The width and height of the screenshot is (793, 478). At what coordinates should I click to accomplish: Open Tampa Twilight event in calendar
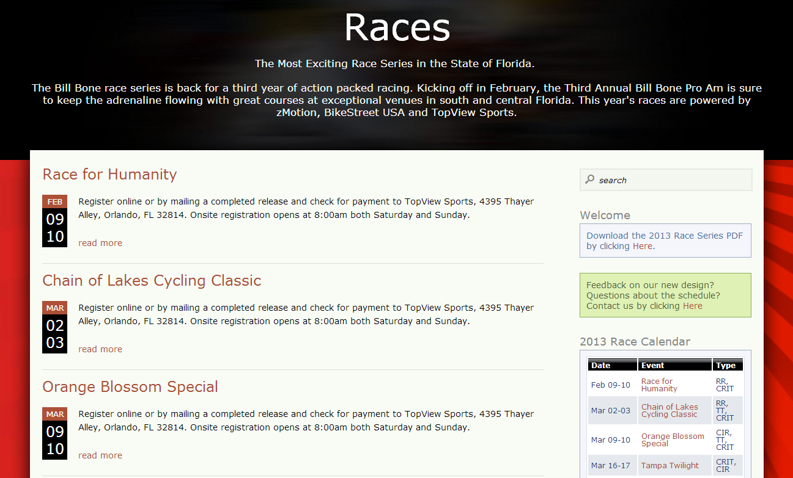click(669, 465)
